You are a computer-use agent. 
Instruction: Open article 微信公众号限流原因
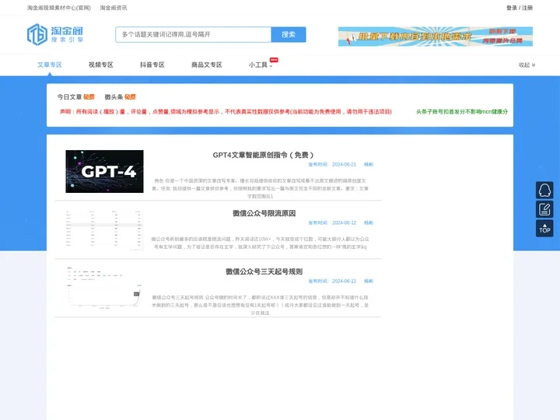coord(264,213)
